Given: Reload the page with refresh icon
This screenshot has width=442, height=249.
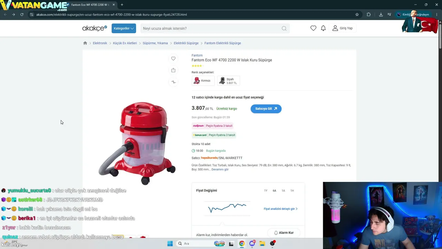Looking at the screenshot, I should tap(22, 15).
